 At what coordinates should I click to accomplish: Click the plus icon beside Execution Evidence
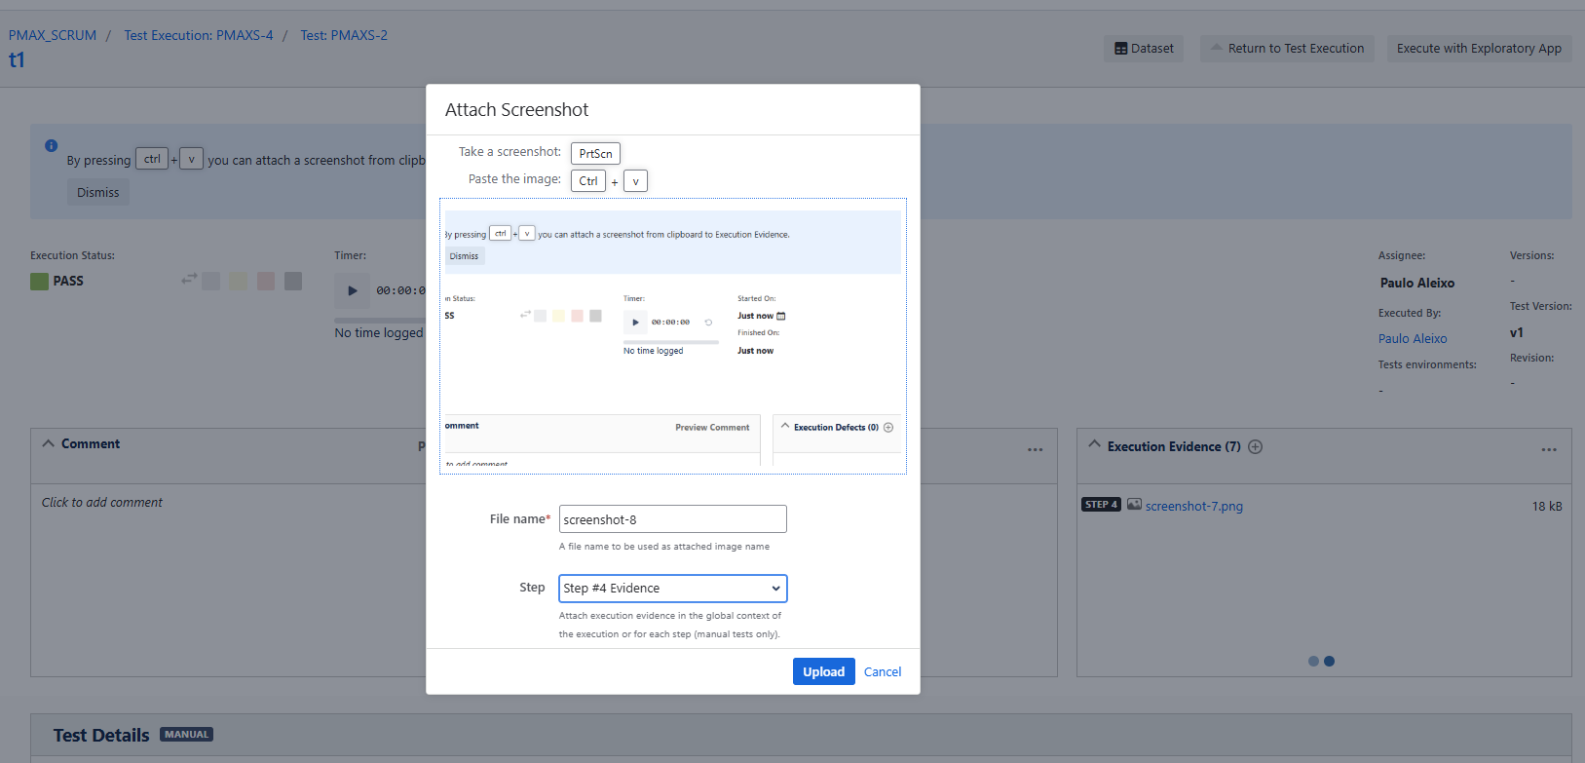tap(1256, 447)
